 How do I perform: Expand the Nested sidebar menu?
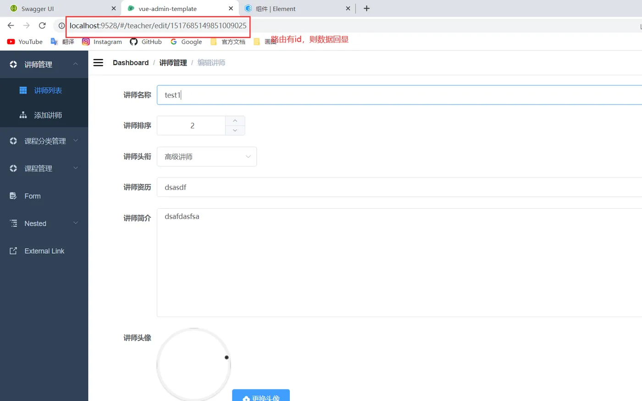coord(44,223)
